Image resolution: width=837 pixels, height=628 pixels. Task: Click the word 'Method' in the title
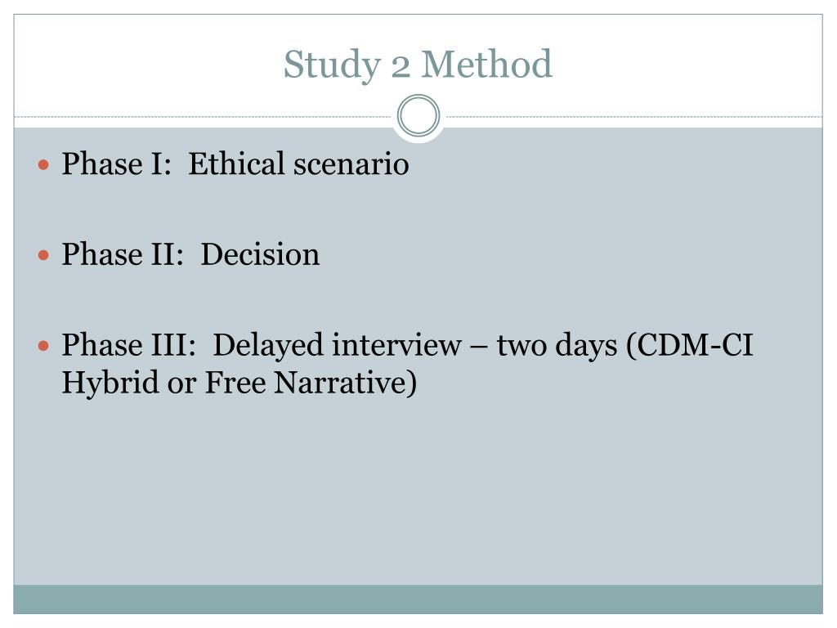click(487, 64)
